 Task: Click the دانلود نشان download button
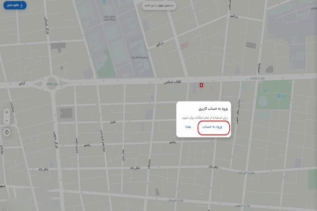pyautogui.click(x=15, y=5)
